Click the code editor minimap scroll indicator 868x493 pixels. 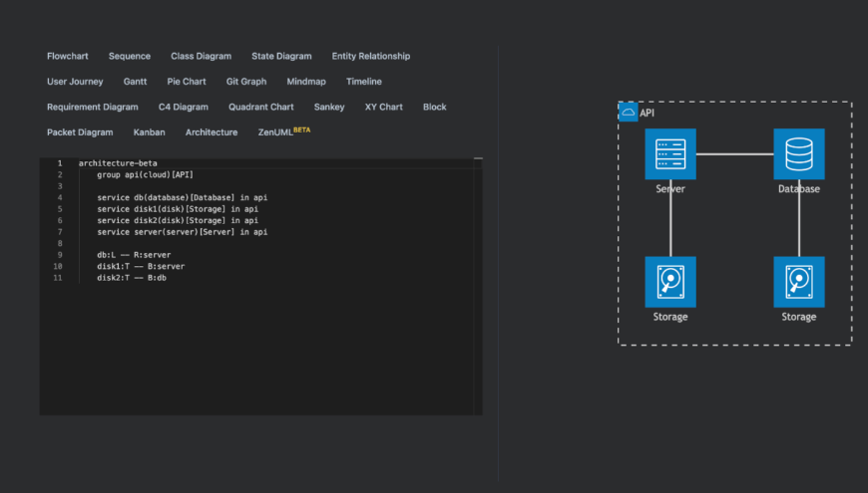pos(478,158)
